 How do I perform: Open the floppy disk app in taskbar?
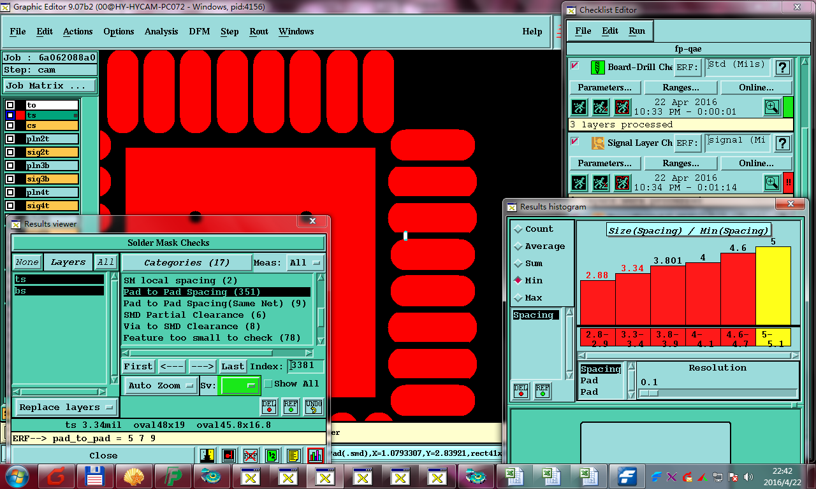[95, 476]
